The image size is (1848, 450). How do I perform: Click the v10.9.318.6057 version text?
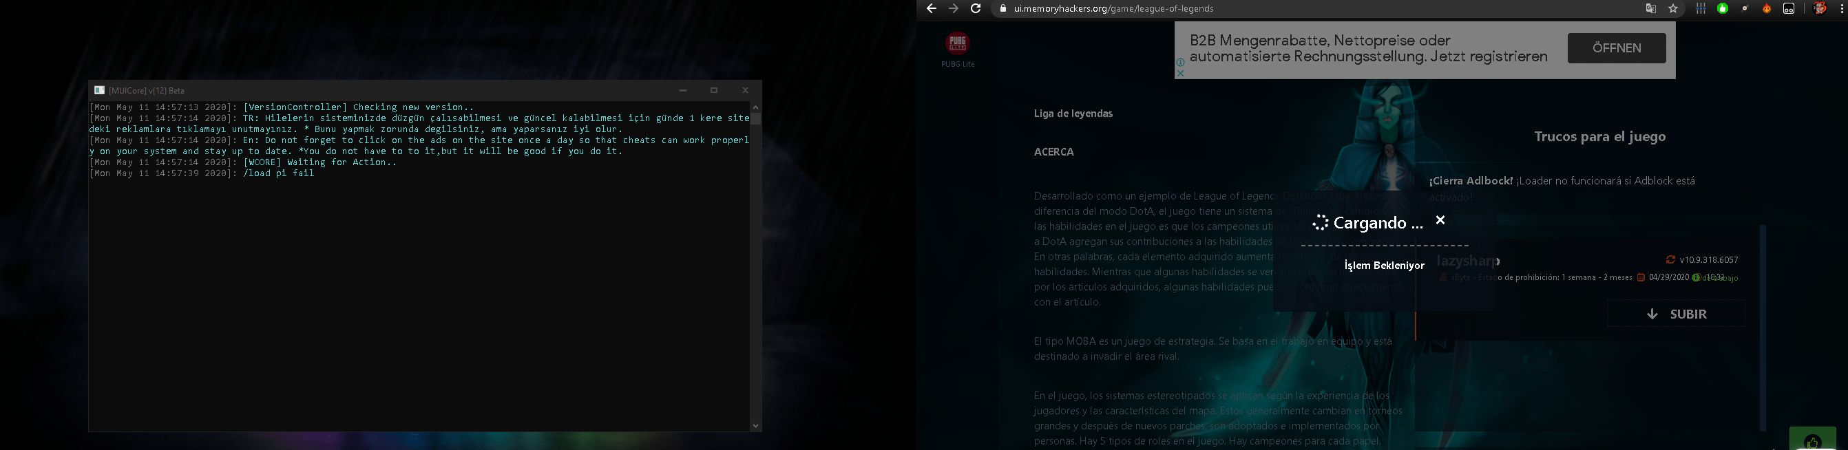[1709, 259]
